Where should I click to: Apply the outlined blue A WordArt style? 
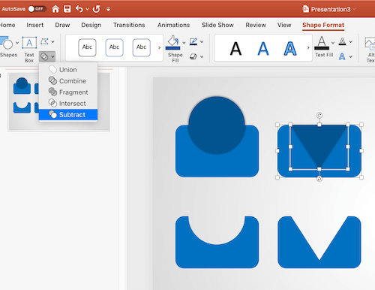coord(290,49)
